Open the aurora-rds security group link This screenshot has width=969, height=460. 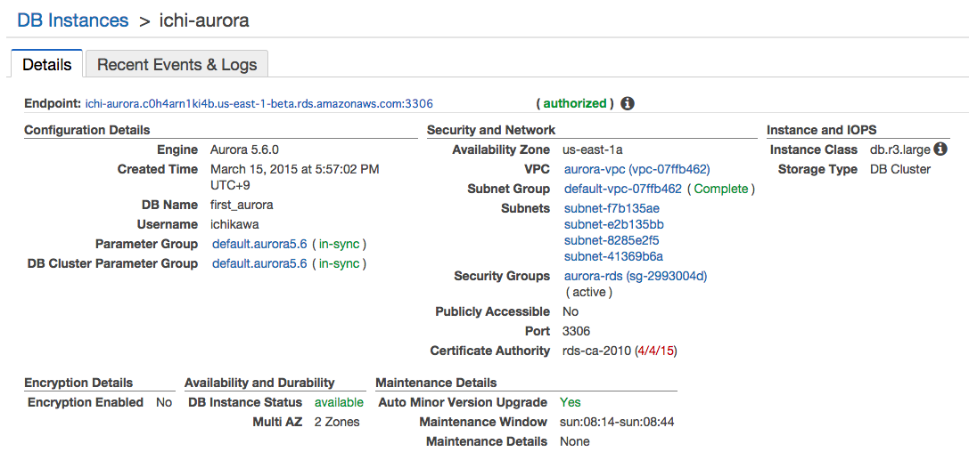pos(635,276)
